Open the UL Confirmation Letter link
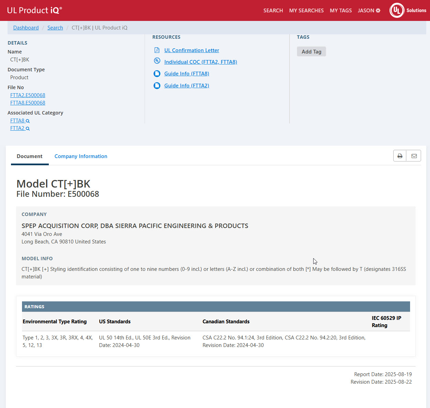430x408 pixels. (191, 50)
